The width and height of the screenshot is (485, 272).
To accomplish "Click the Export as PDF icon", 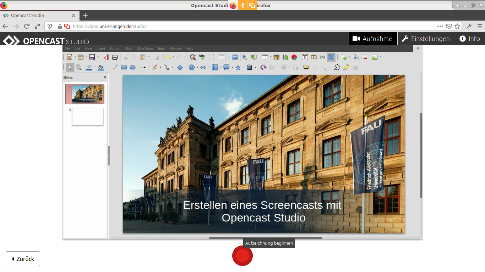I will coord(106,57).
